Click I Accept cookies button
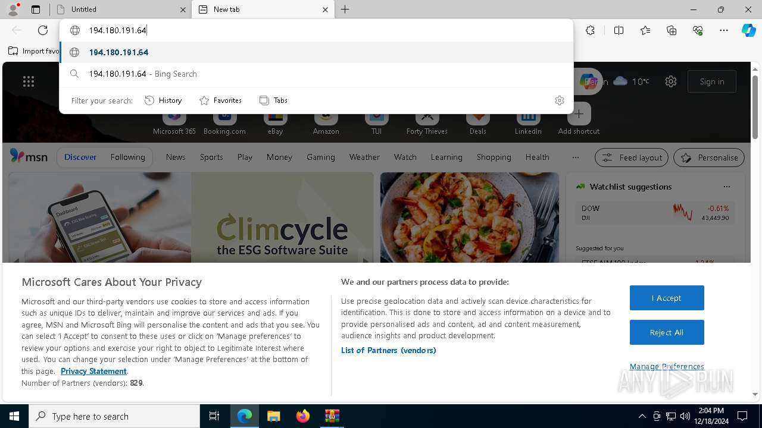Image resolution: width=762 pixels, height=428 pixels. coord(667,298)
